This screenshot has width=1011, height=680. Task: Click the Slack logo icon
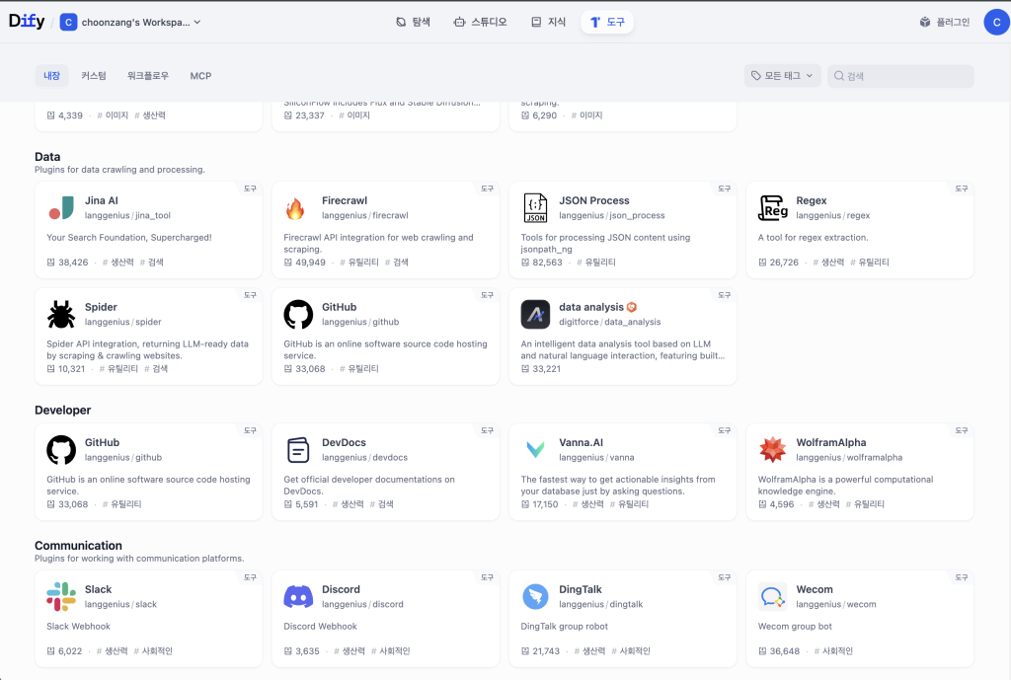click(61, 596)
